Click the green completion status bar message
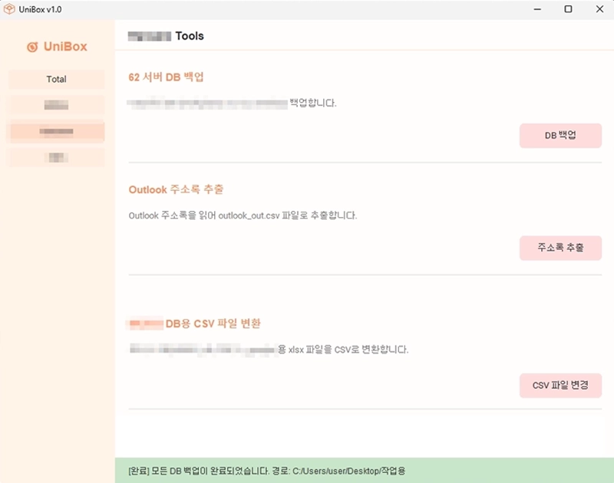This screenshot has width=614, height=483. [x=266, y=471]
